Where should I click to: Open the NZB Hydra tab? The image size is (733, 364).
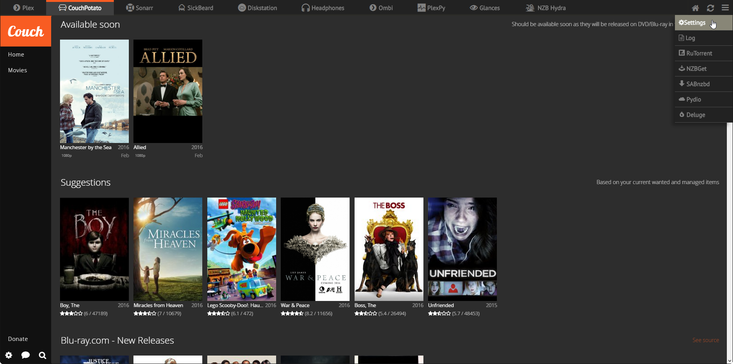546,8
